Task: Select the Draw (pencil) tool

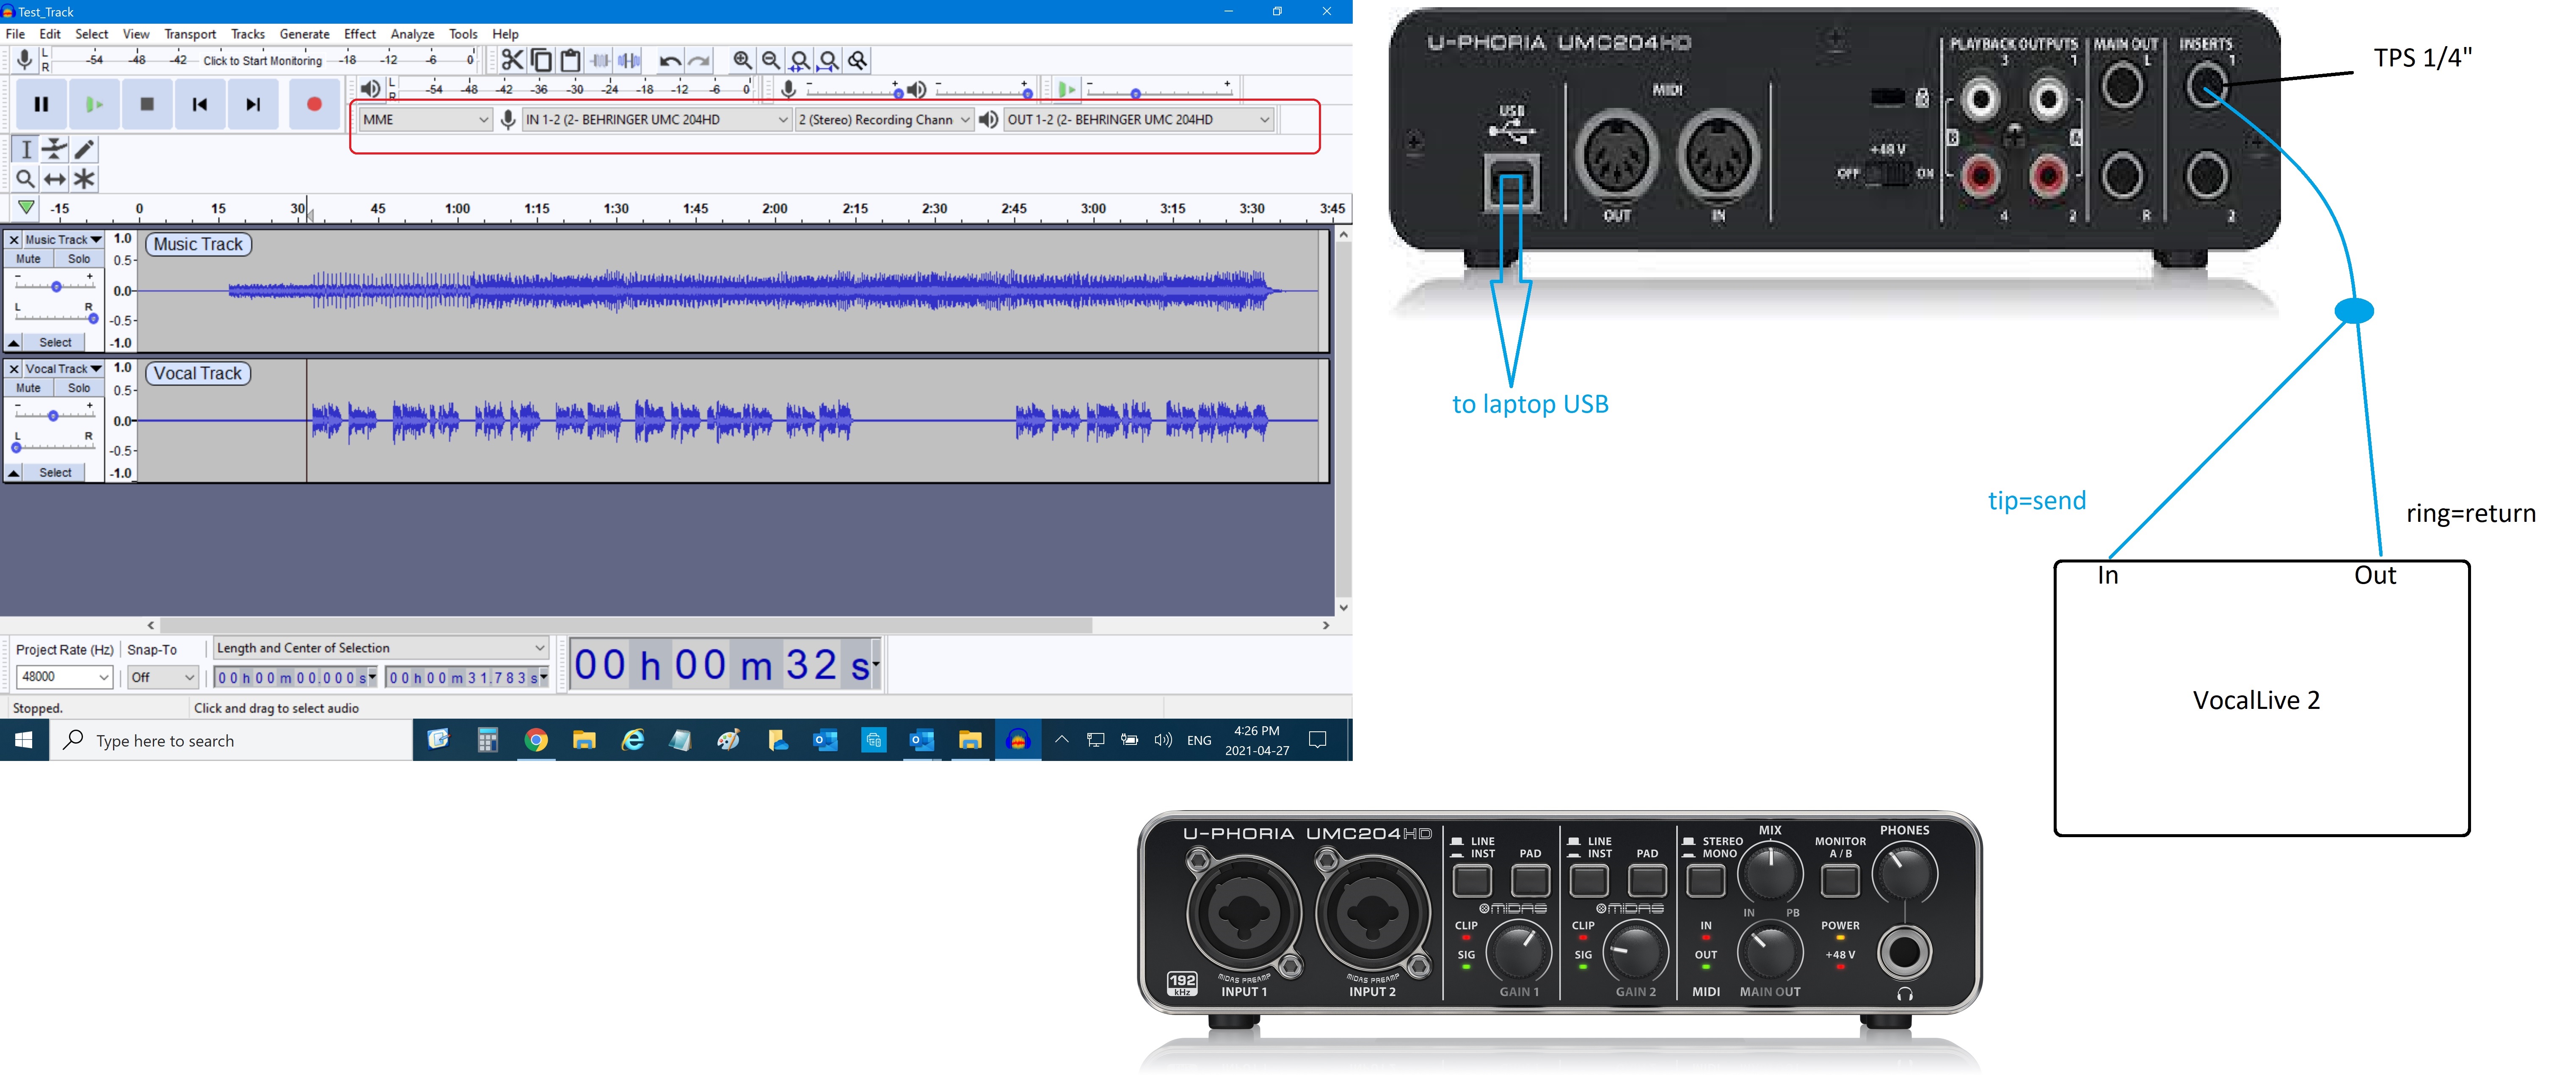Action: [84, 150]
